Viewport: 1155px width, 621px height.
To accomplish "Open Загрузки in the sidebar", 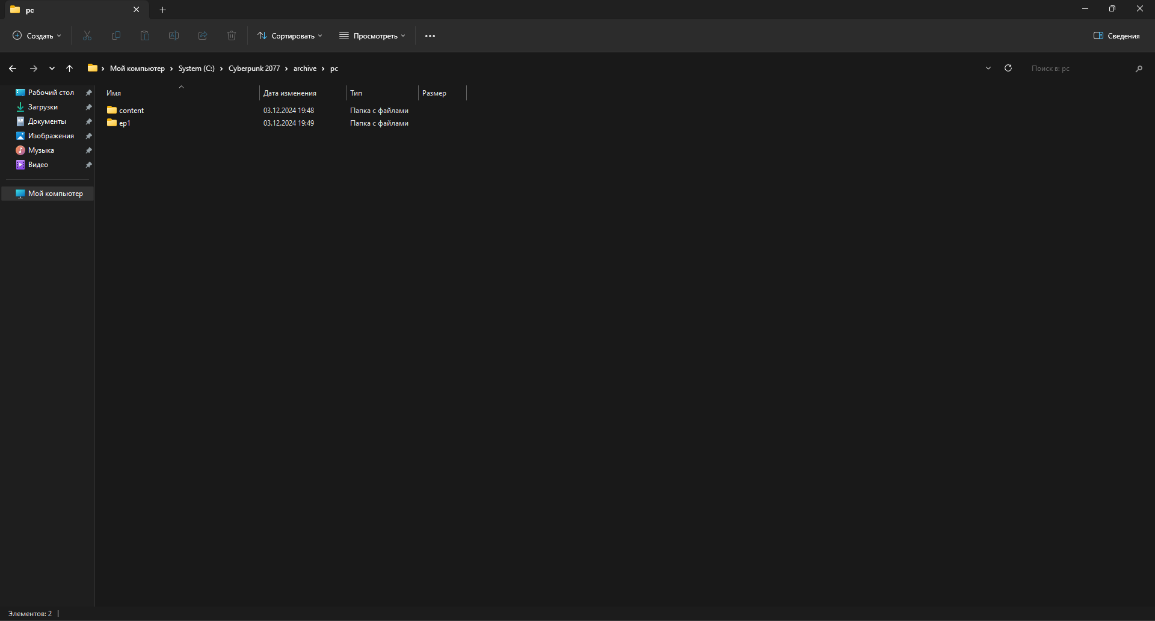I will pos(43,107).
